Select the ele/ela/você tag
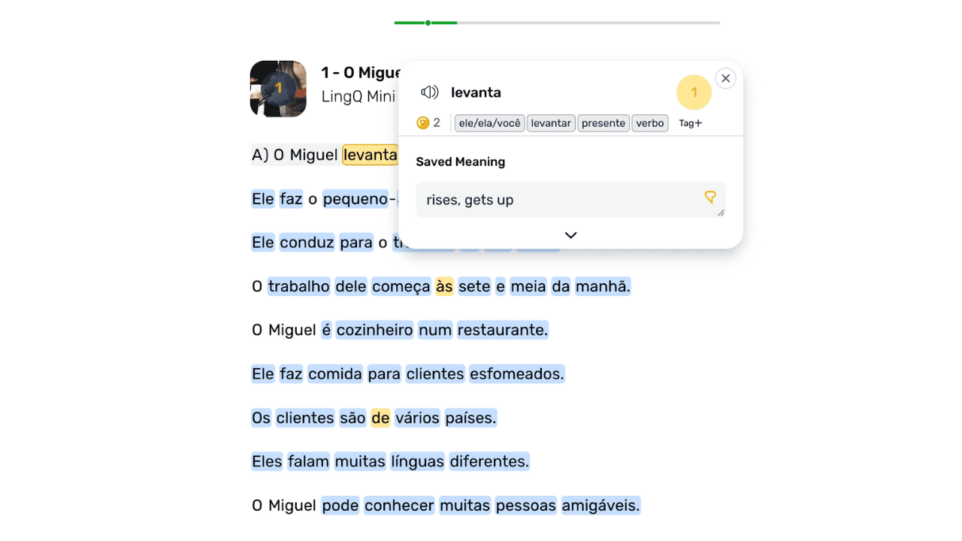The image size is (962, 541). pyautogui.click(x=489, y=123)
